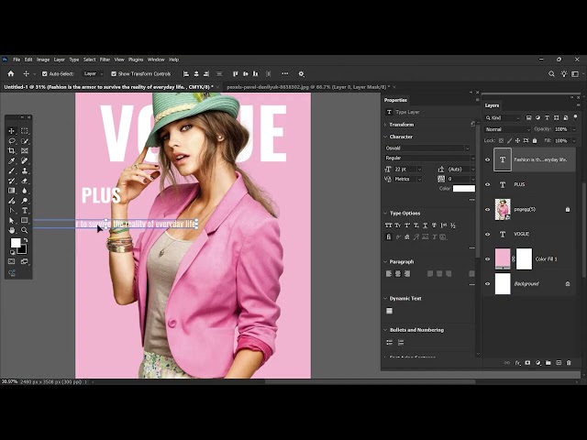Screen dimensions: 587x440
Task: Click the Layers panel tab
Action: pos(492,105)
